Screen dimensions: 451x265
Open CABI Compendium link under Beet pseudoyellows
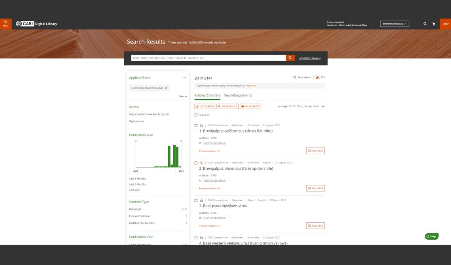point(214,218)
